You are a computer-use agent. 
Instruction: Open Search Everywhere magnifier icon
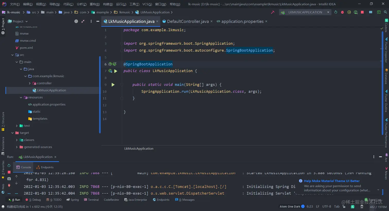[385, 12]
